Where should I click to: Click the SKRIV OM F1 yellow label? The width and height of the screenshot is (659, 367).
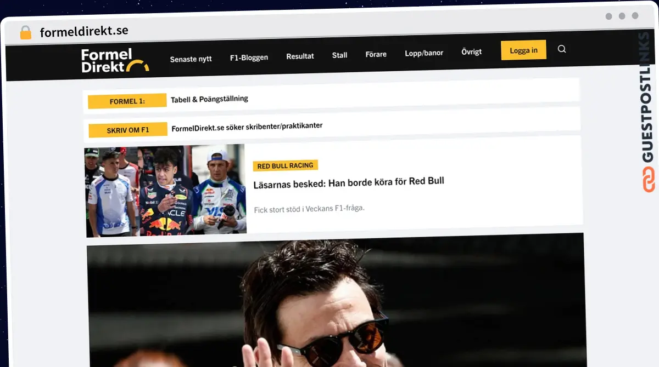click(128, 130)
